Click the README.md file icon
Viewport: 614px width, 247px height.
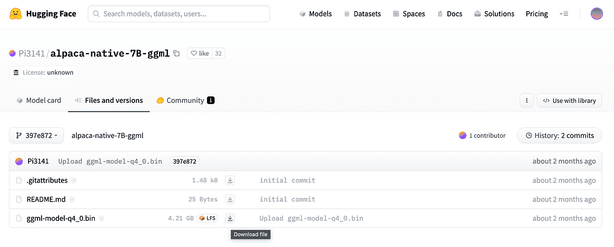[19, 199]
